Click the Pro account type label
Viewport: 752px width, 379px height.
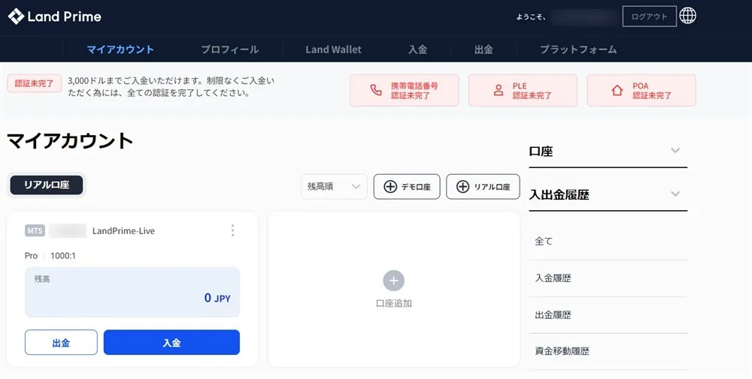(x=31, y=256)
